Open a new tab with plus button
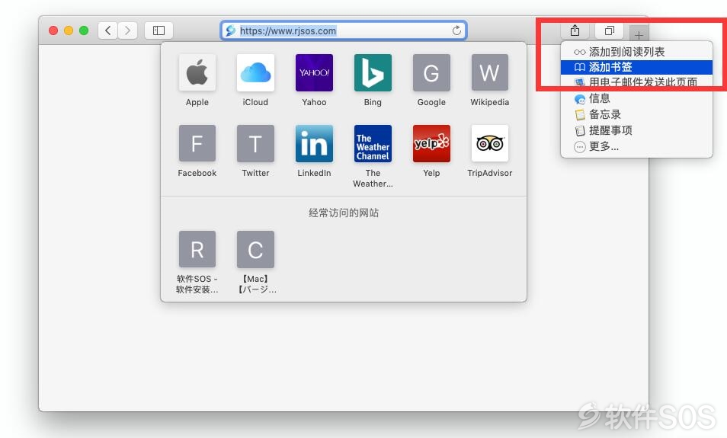The height and width of the screenshot is (438, 727). tap(639, 35)
